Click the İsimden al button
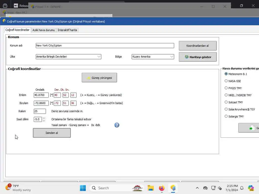This screenshot has height=194, width=259. [52, 133]
